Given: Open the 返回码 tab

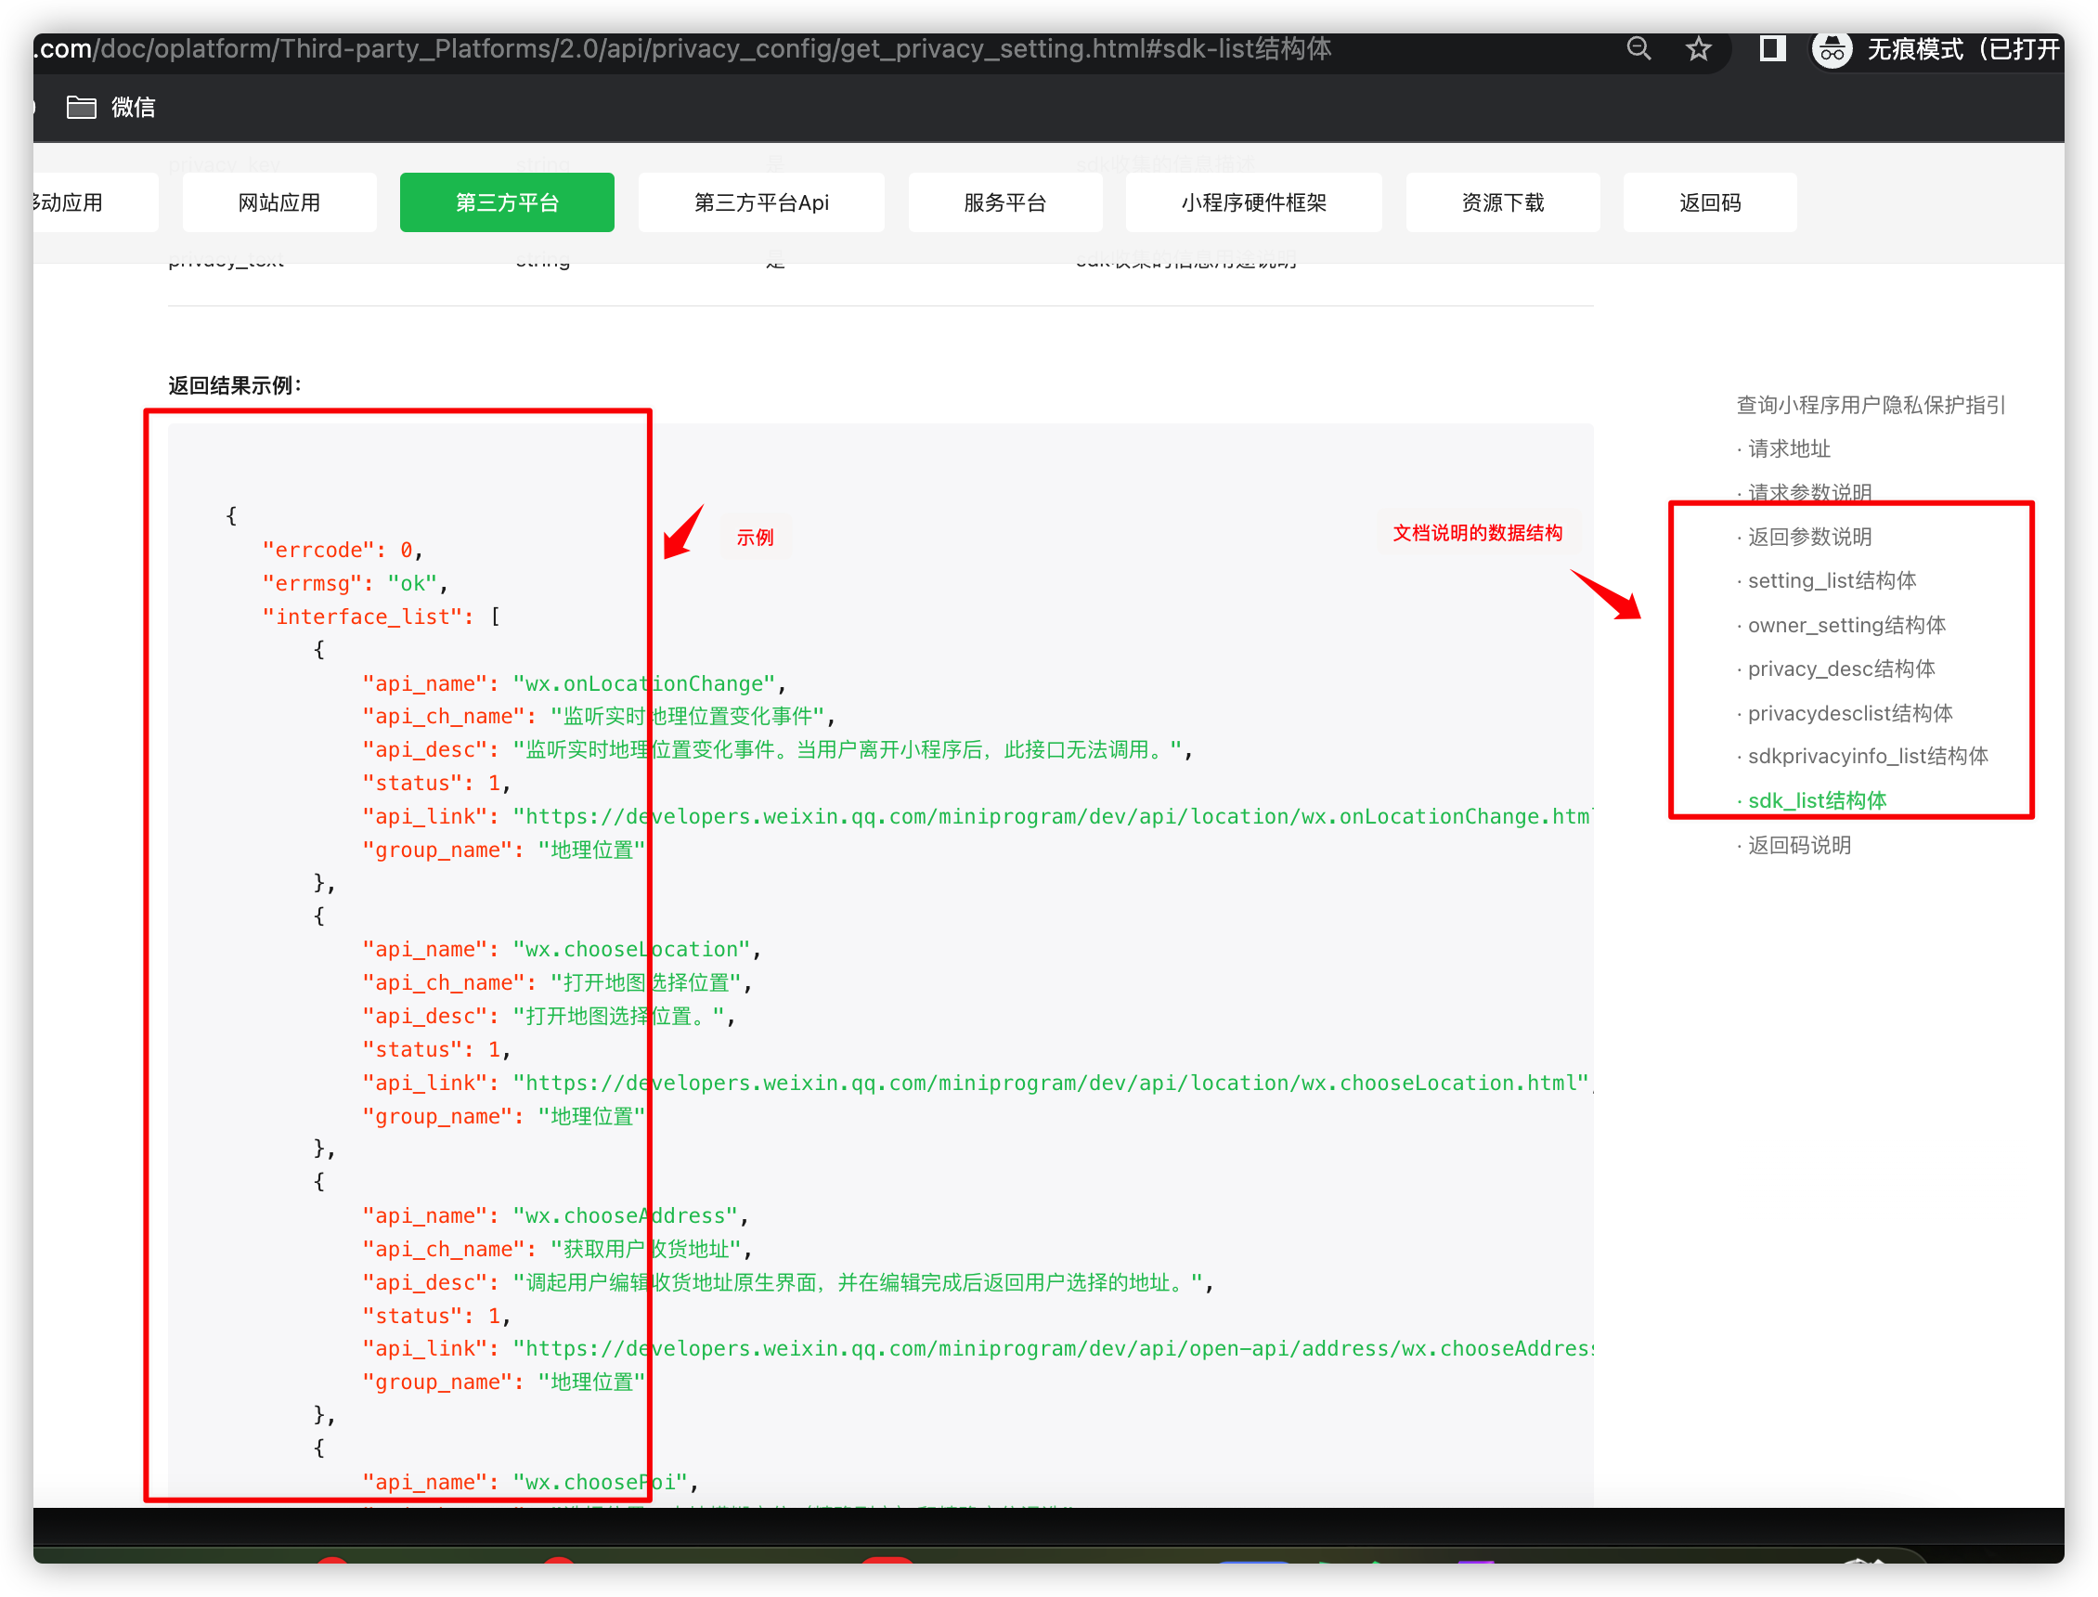Looking at the screenshot, I should [1709, 202].
